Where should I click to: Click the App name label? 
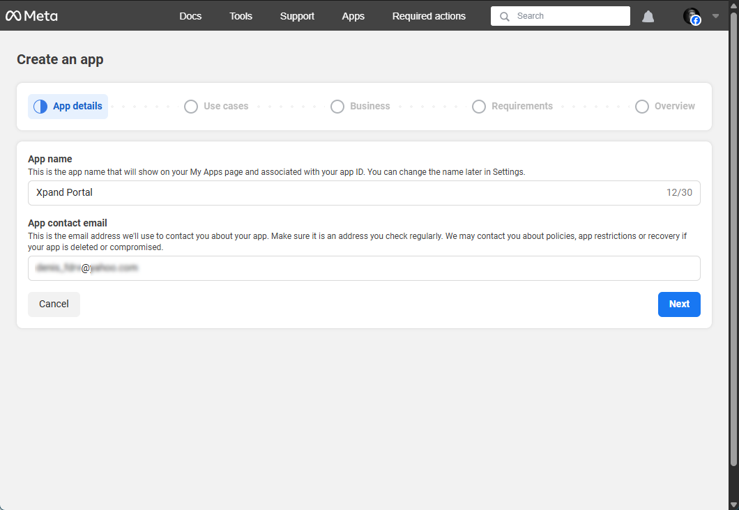point(50,159)
